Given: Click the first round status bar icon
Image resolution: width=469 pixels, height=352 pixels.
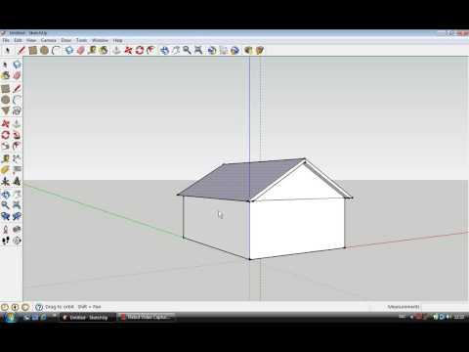Looking at the screenshot, I should [5, 307].
